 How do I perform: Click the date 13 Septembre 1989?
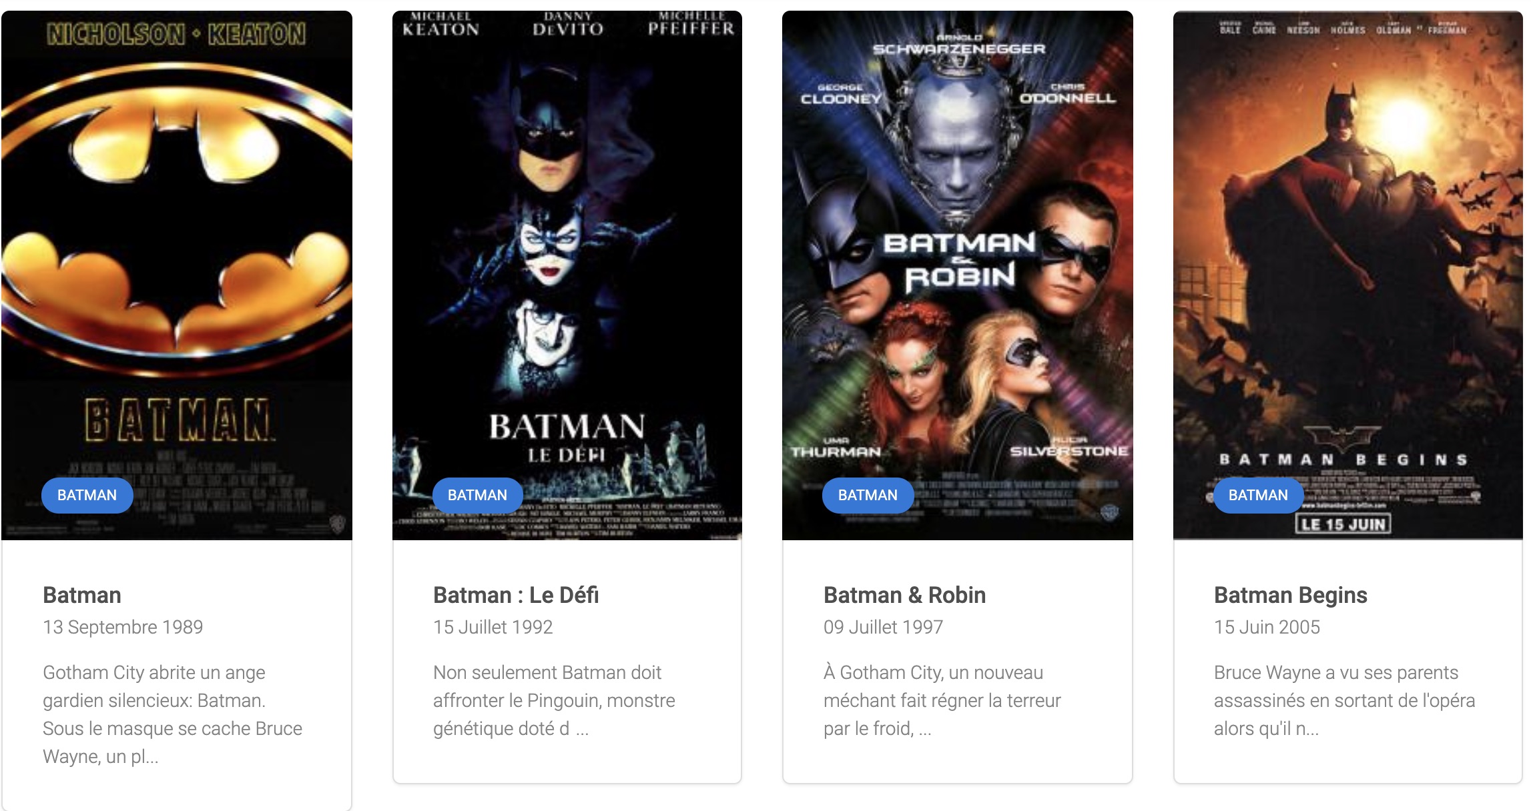(123, 627)
